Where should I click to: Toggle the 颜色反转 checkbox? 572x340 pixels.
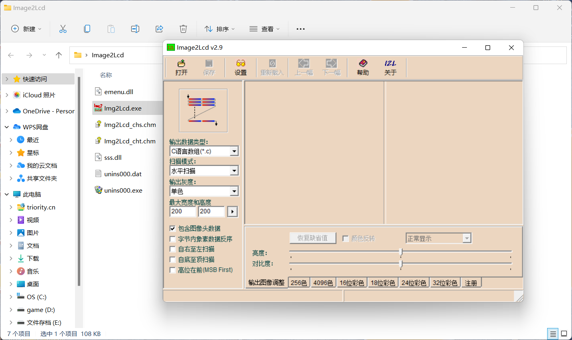point(345,239)
